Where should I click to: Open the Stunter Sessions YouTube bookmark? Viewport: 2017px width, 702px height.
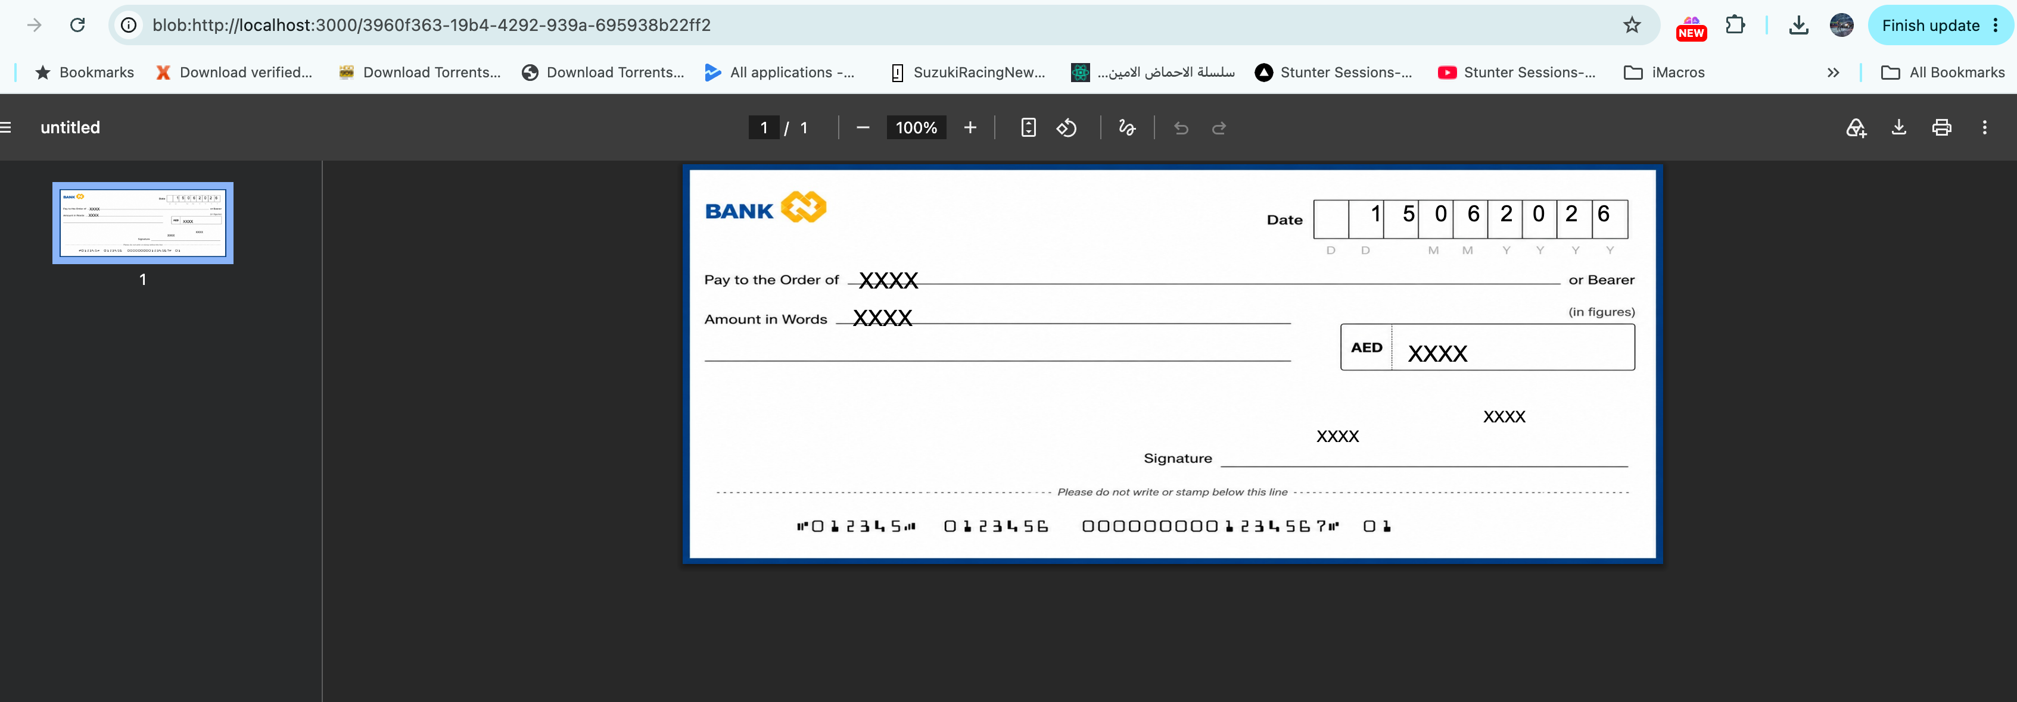pyautogui.click(x=1517, y=72)
